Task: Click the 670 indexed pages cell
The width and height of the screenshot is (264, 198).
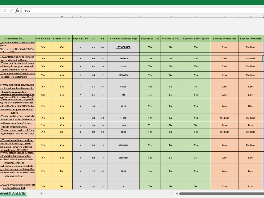Action: 123,95
